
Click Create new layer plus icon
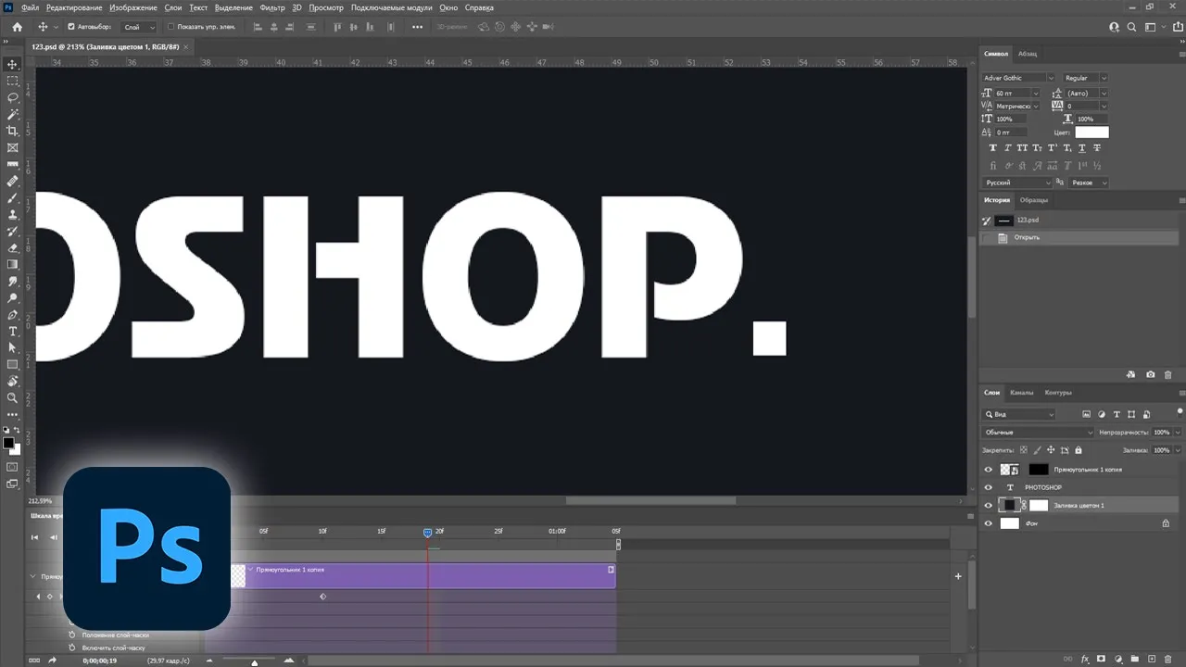pyautogui.click(x=1151, y=660)
